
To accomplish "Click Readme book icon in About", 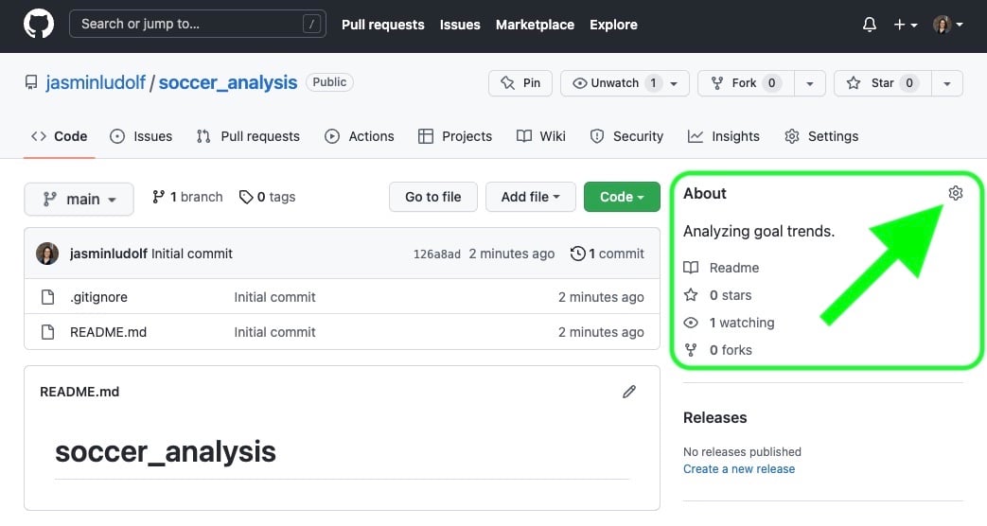I will (691, 268).
